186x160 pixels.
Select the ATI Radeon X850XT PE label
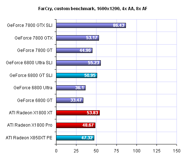[x=29, y=138]
